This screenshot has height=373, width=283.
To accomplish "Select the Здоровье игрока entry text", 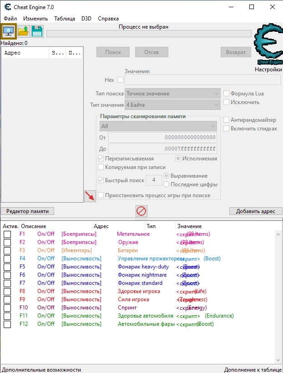I will [139, 291].
